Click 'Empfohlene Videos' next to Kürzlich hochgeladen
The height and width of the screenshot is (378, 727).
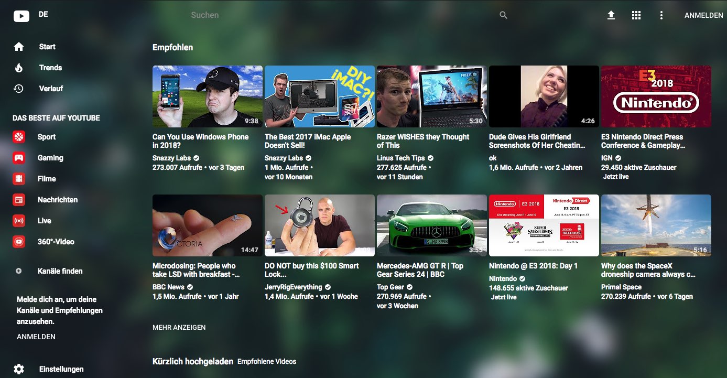pos(267,361)
